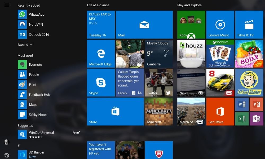This screenshot has height=159, width=265.
Task: Open the Houzz tile
Action: [x=191, y=54]
